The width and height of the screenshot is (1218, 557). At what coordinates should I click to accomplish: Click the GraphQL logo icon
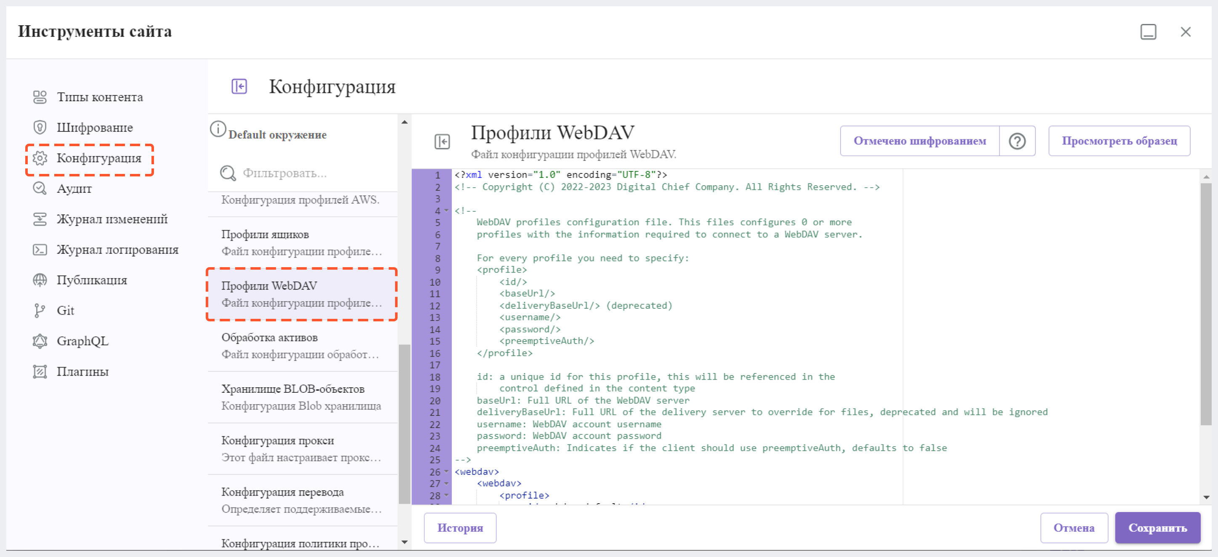point(40,341)
